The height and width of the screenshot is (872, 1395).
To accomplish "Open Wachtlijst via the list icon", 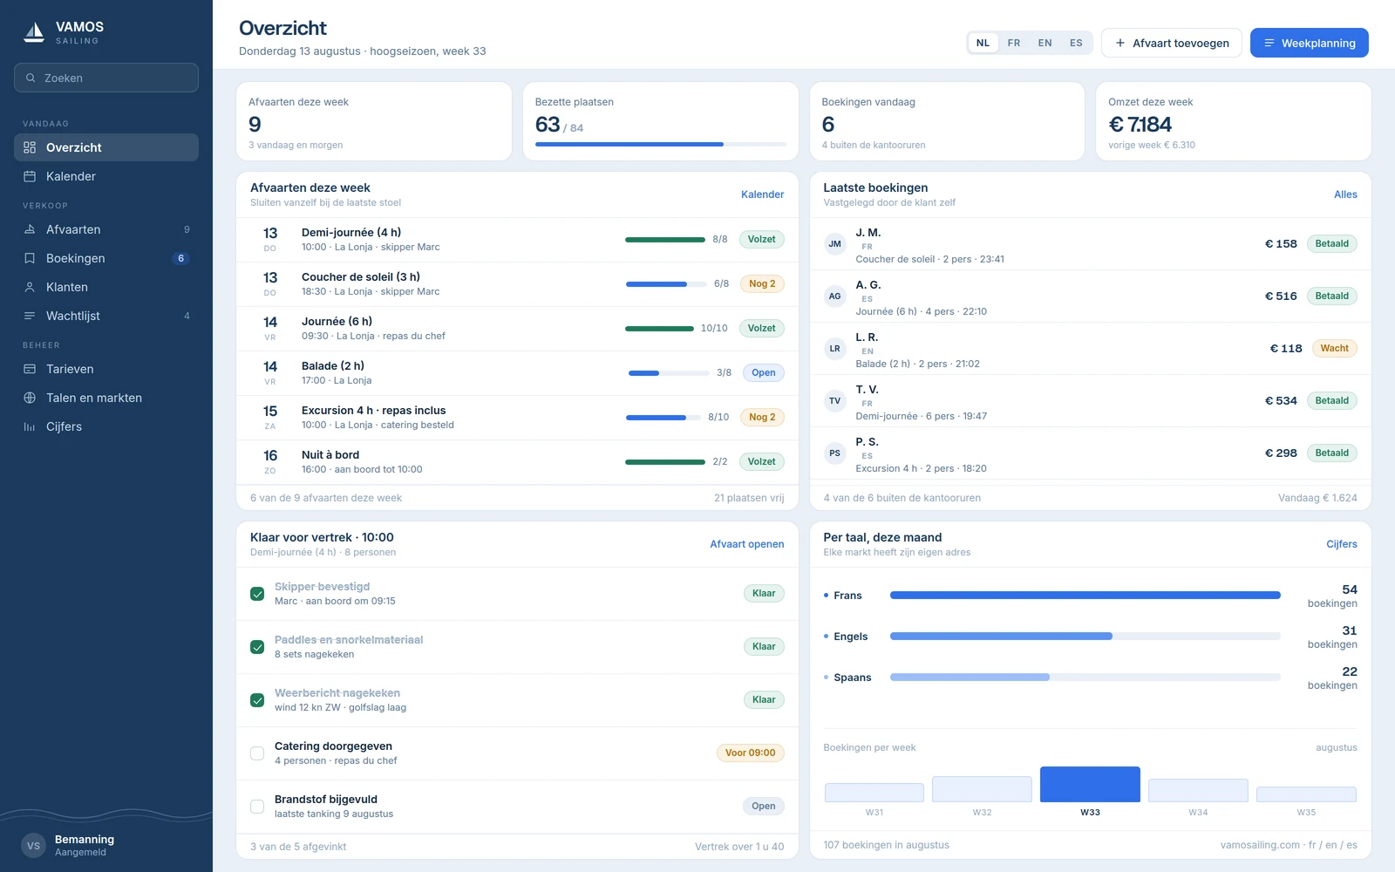I will tap(30, 316).
